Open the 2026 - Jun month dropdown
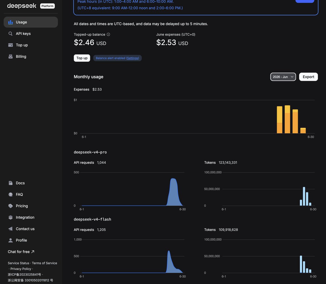Image resolution: width=326 pixels, height=284 pixels. (283, 77)
